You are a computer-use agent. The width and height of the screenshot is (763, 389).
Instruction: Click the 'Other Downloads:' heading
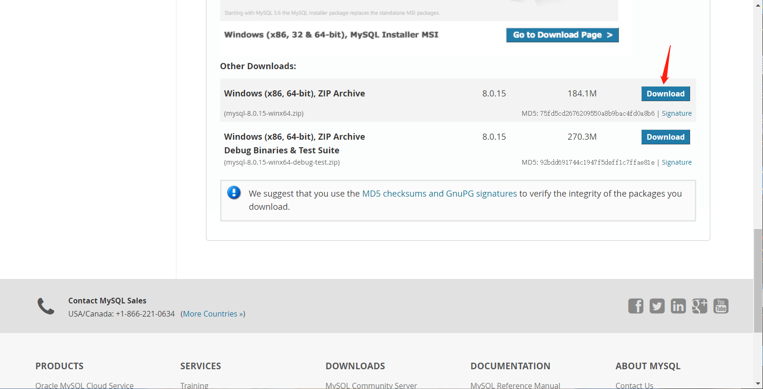coord(258,66)
